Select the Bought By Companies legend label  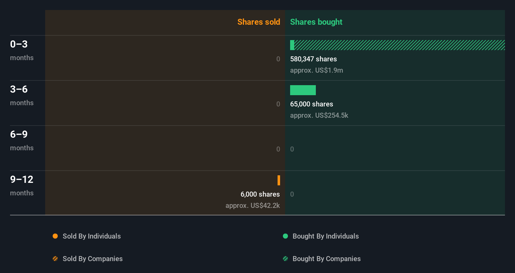pyautogui.click(x=327, y=259)
